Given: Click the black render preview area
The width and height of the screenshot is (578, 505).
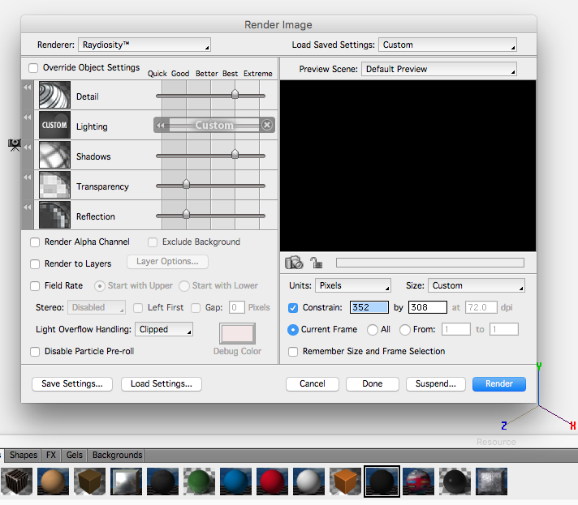Looking at the screenshot, I should coord(408,165).
